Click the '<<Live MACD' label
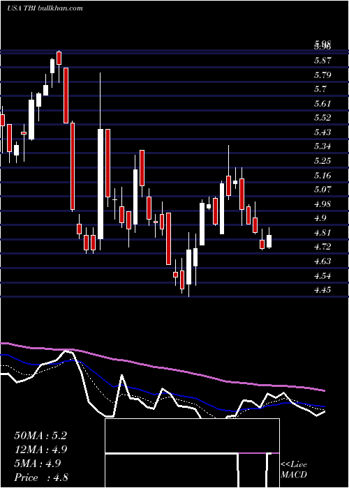349x488 pixels. point(294,470)
